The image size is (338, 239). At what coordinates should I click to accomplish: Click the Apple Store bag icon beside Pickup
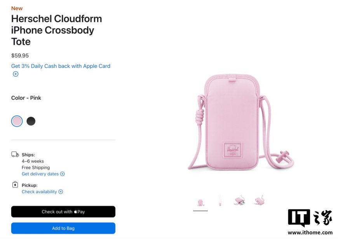pyautogui.click(x=16, y=184)
